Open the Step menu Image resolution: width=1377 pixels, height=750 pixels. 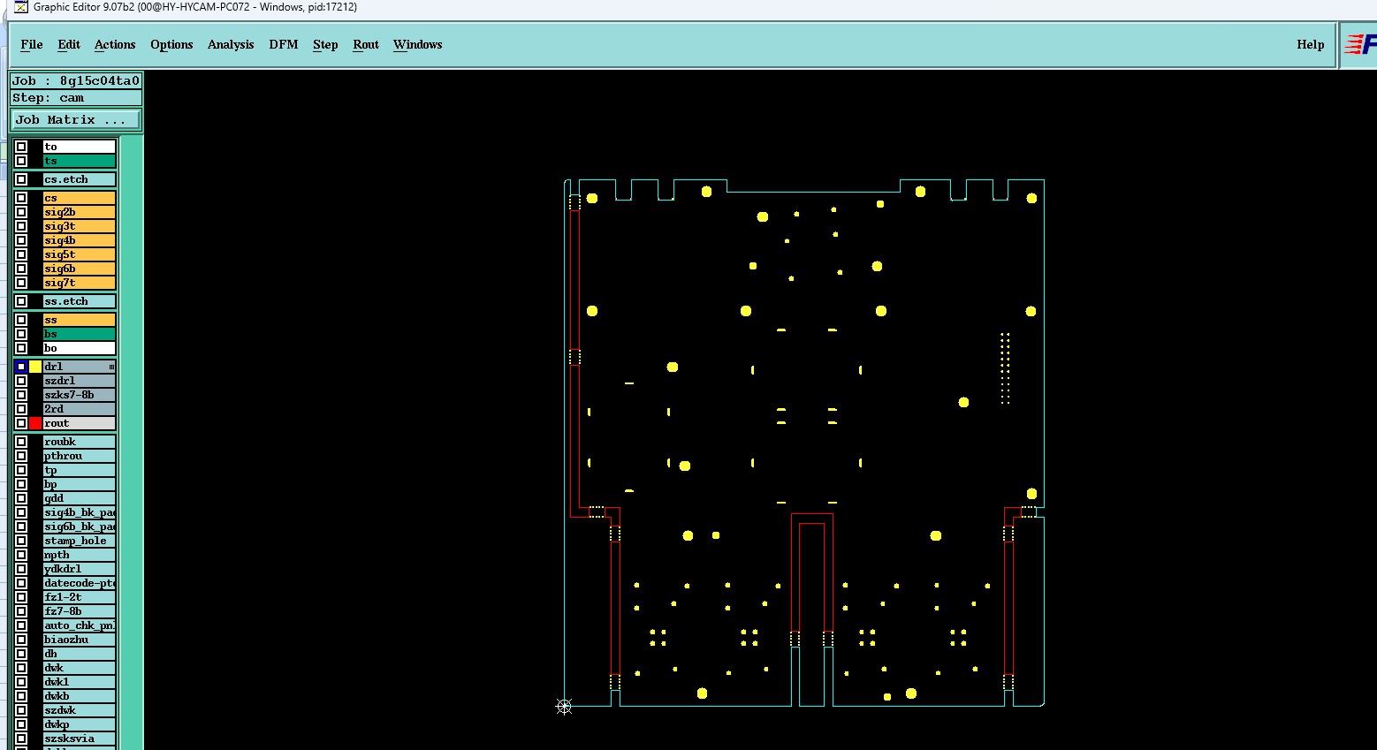325,45
